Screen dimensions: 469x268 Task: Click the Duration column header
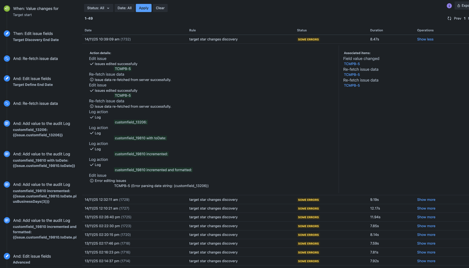[376, 30]
